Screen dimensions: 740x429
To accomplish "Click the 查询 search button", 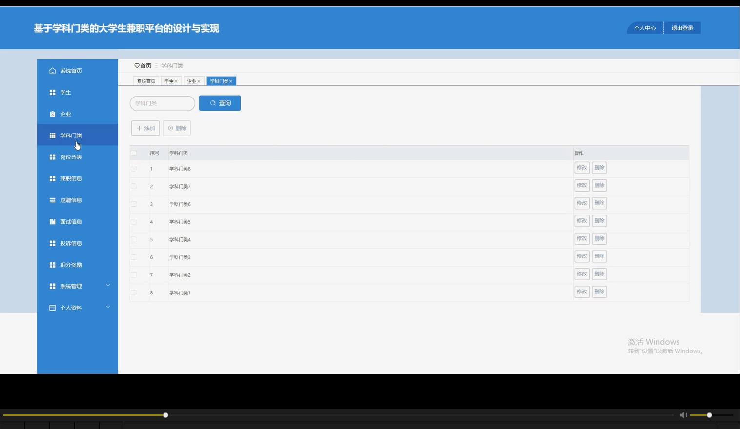I will click(x=220, y=103).
